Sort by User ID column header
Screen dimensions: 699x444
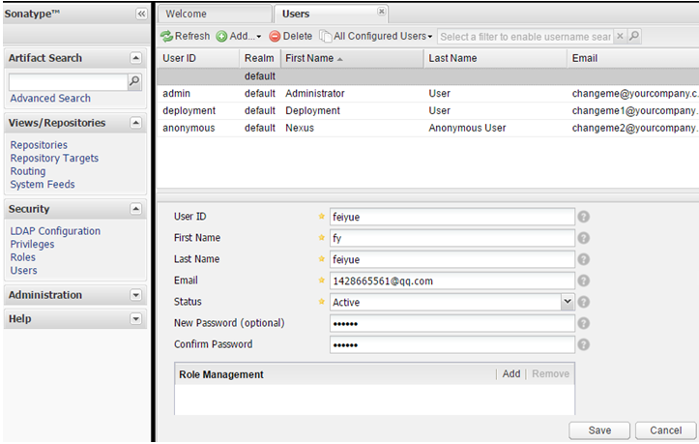click(x=198, y=58)
